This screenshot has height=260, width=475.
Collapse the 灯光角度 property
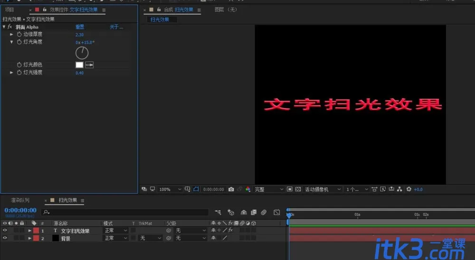coord(11,42)
